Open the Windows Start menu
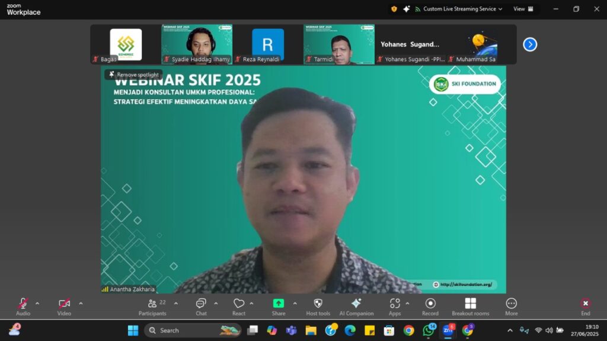Screen dimensions: 607x341 [x=133, y=330]
